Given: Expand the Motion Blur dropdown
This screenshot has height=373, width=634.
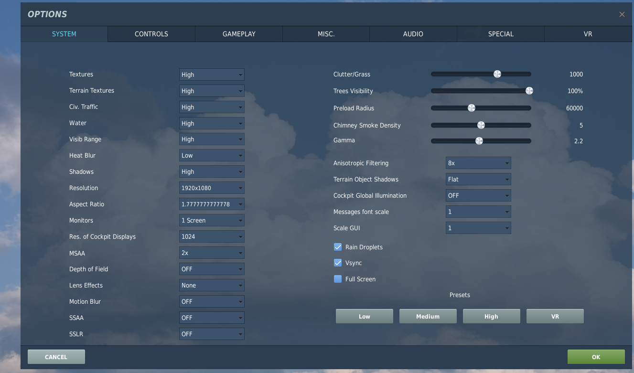Looking at the screenshot, I should (212, 302).
